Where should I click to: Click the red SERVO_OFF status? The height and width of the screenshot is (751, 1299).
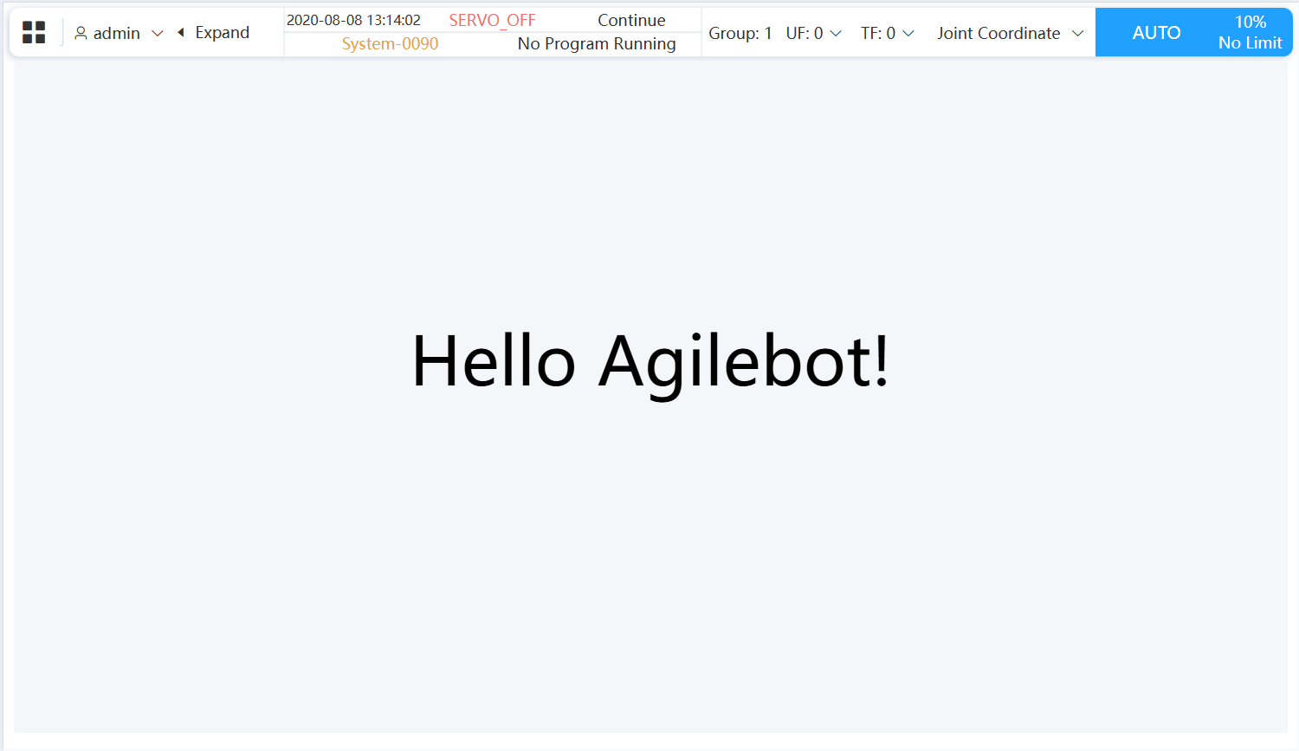(x=492, y=20)
